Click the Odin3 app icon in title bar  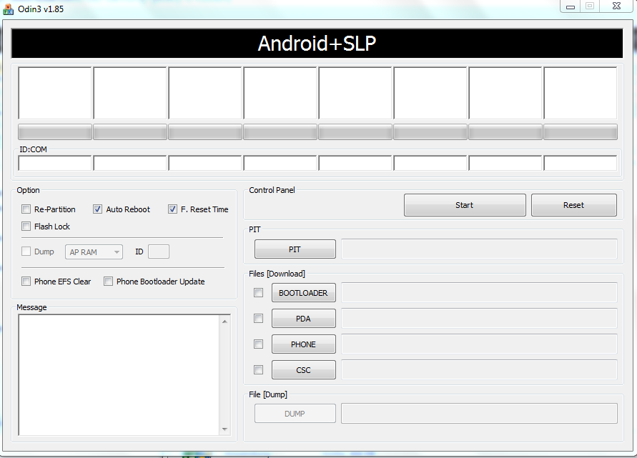(x=8, y=9)
